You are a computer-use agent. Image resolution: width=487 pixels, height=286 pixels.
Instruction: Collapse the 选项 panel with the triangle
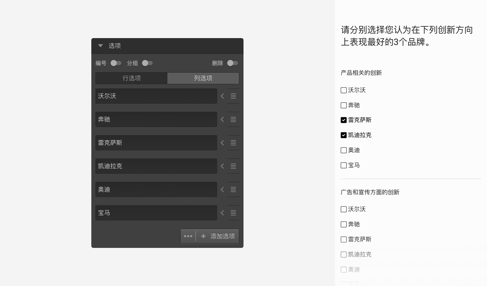click(x=100, y=46)
